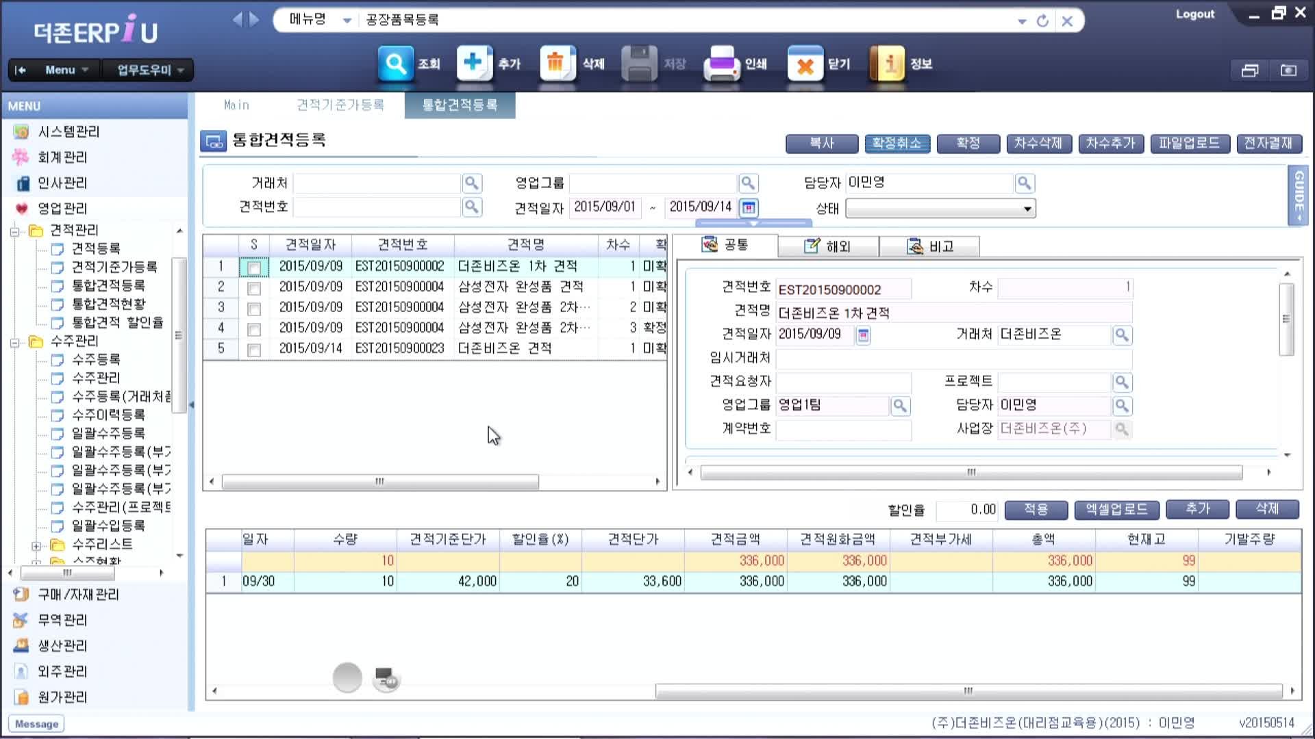Screen dimensions: 1315x739
Task: Click the 확정취소 button
Action: coord(897,143)
